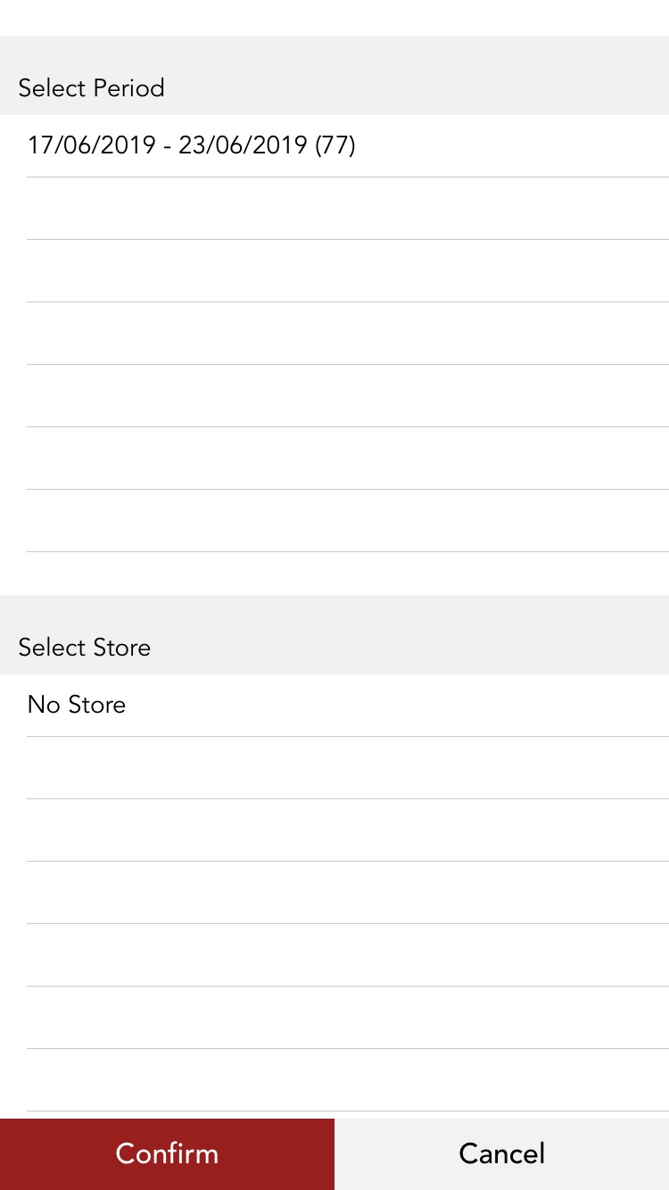Image resolution: width=669 pixels, height=1190 pixels.
Task: Dismiss the dialog via Cancel
Action: (x=501, y=1153)
